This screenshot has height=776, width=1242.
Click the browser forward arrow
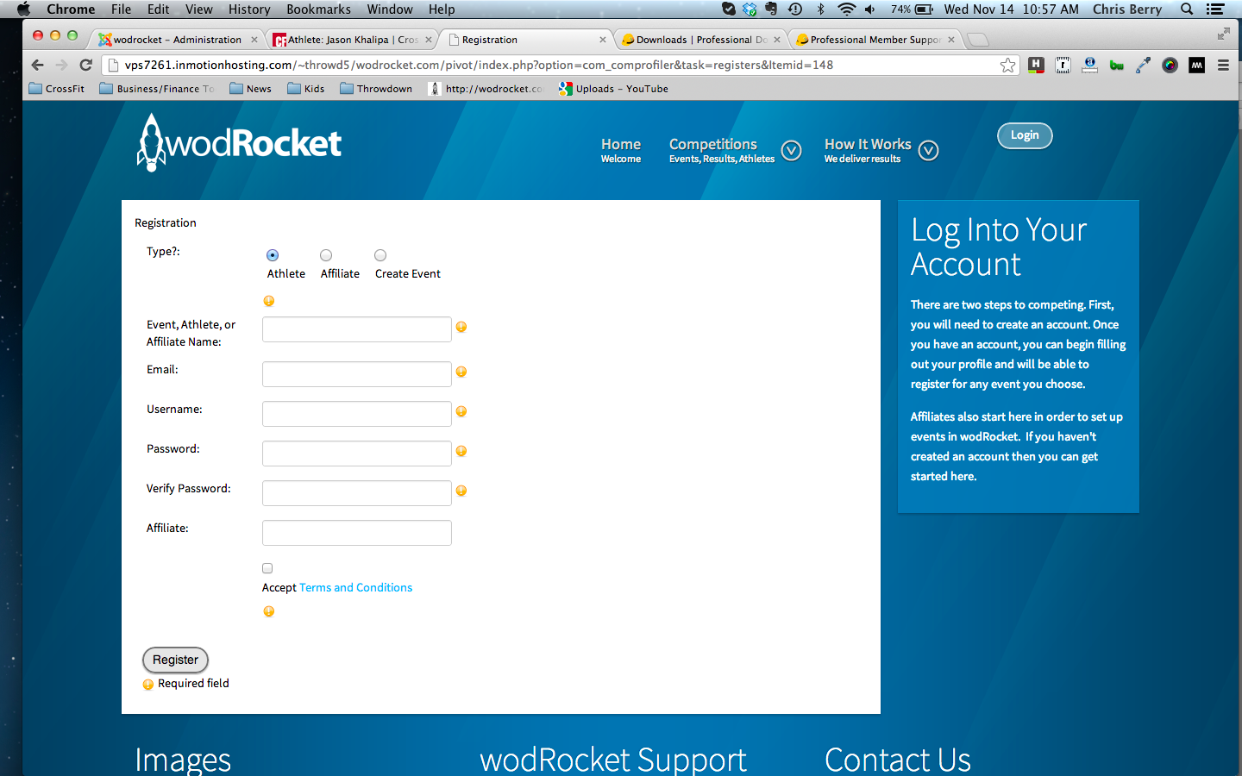(61, 65)
